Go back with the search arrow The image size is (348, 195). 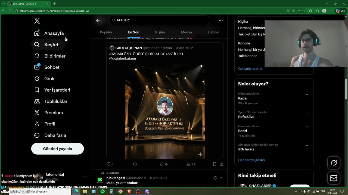click(98, 20)
